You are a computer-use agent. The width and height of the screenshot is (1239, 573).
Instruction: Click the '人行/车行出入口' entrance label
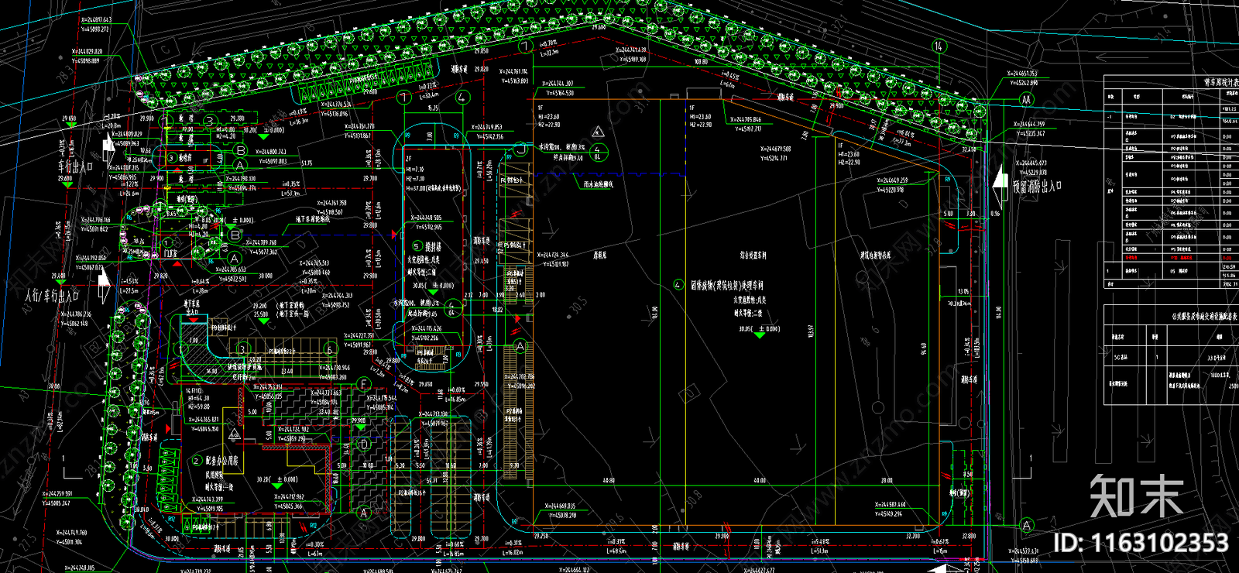point(51,296)
